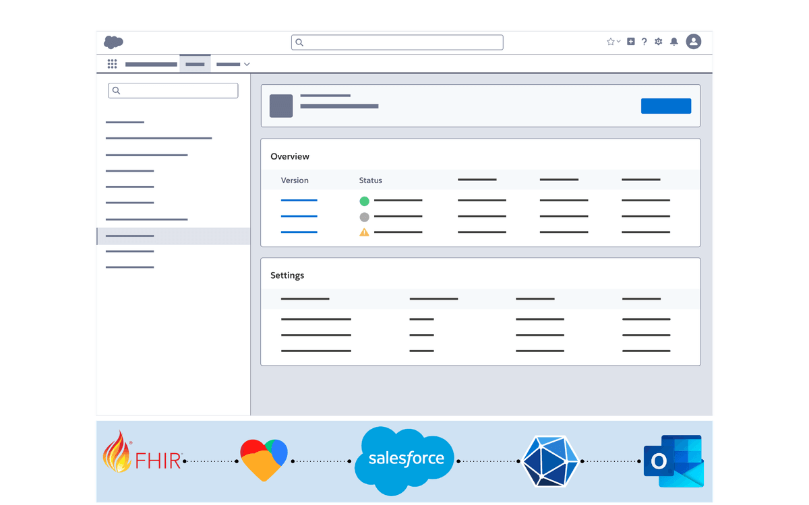Open the App Launcher grid icon
809x505 pixels.
tap(112, 64)
